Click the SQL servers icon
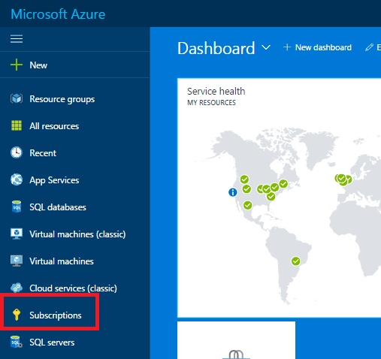381x359 pixels. (x=17, y=342)
